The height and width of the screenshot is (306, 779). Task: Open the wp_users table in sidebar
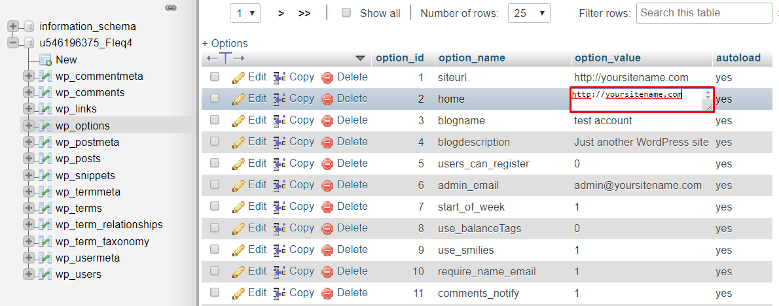(x=79, y=274)
